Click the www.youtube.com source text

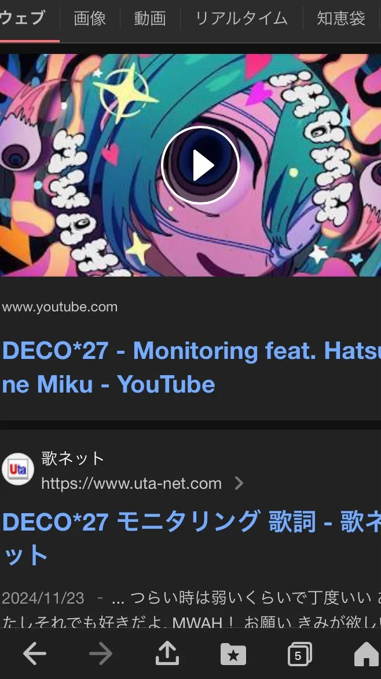point(60,307)
